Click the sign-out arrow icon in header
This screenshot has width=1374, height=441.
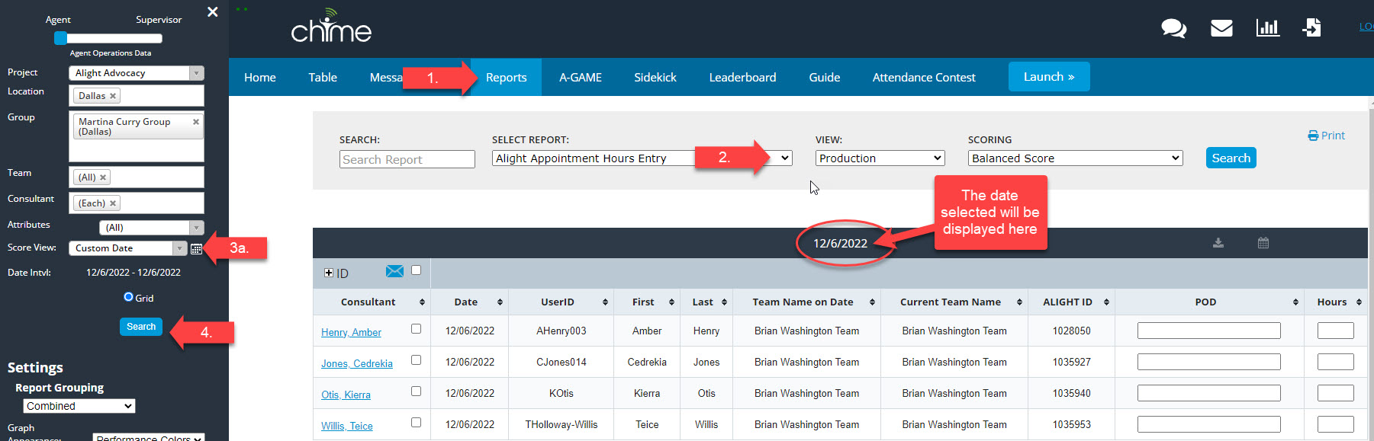click(x=1311, y=29)
